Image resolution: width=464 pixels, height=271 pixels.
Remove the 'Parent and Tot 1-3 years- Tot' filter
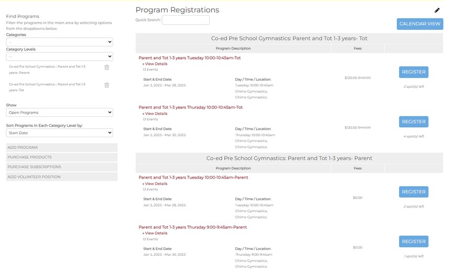pyautogui.click(x=107, y=85)
